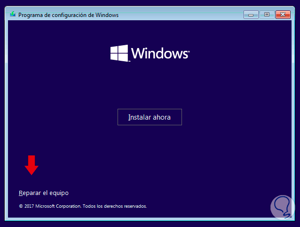This screenshot has width=300, height=227.
Task: Close the Programa de configuración window
Action: 283,15
